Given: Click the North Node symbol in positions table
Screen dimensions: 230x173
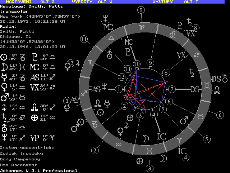Looking at the screenshot, I should coord(35,107).
